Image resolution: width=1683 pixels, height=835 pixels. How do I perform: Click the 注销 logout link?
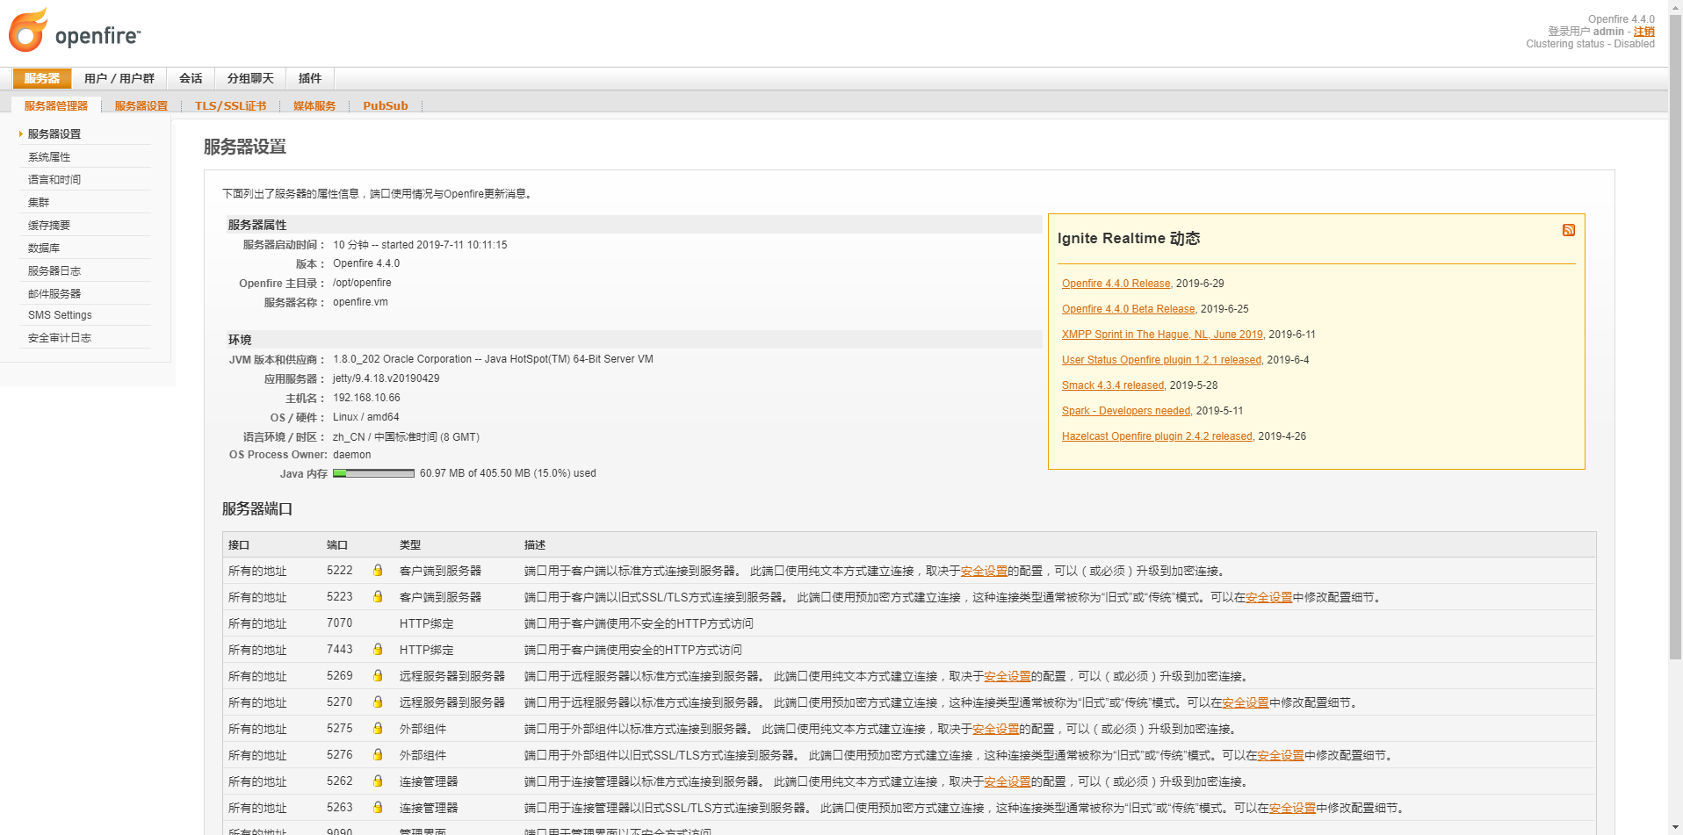pos(1643,32)
